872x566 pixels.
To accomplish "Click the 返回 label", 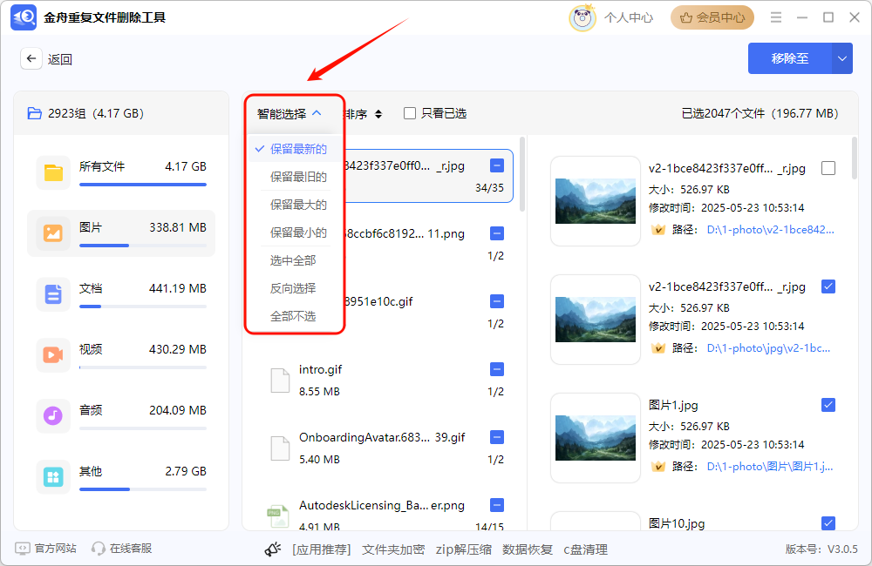I will 60,59.
